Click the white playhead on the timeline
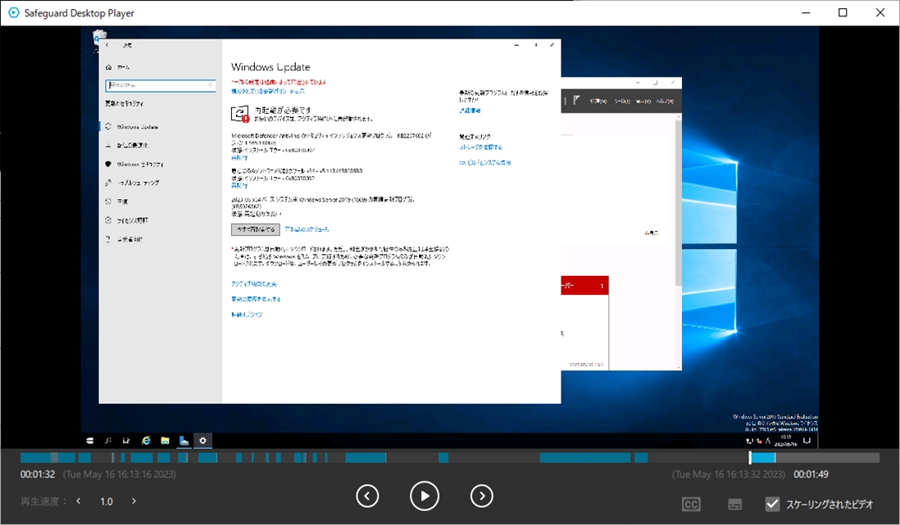The height and width of the screenshot is (525, 900). pyautogui.click(x=750, y=457)
